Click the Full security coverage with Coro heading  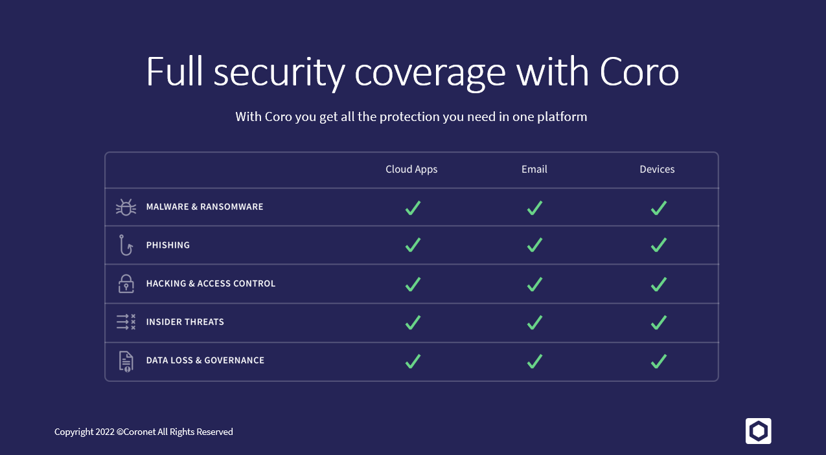tap(413, 72)
